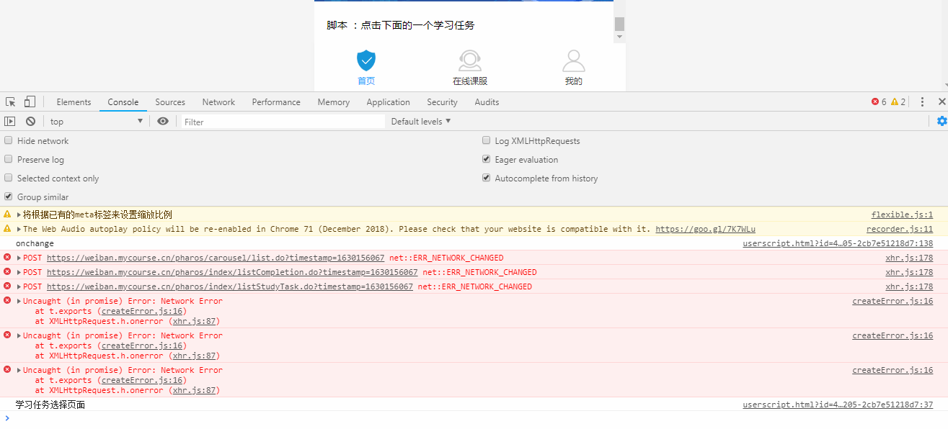Image resolution: width=948 pixels, height=429 pixels.
Task: Click the 首页 home shield icon
Action: [x=366, y=60]
